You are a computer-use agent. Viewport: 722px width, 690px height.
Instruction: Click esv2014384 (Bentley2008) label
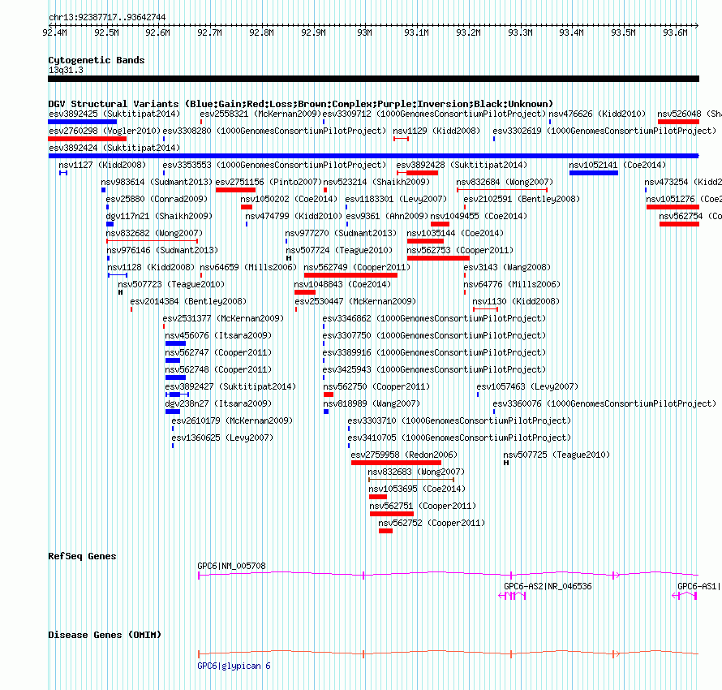188,301
